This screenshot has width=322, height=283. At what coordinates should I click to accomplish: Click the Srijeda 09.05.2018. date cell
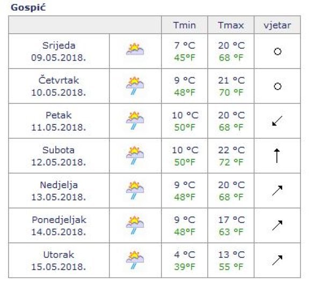point(59,51)
